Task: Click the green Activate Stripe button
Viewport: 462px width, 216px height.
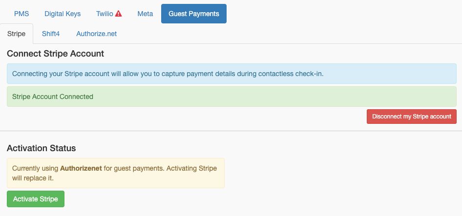Action: [x=36, y=199]
